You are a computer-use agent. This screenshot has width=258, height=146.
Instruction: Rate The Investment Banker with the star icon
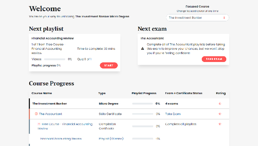point(220,103)
